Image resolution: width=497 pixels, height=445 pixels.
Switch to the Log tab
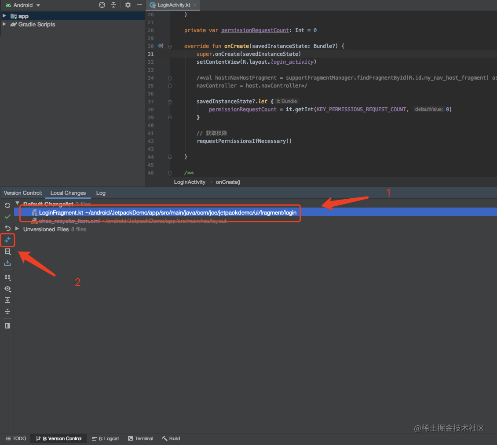[101, 193]
